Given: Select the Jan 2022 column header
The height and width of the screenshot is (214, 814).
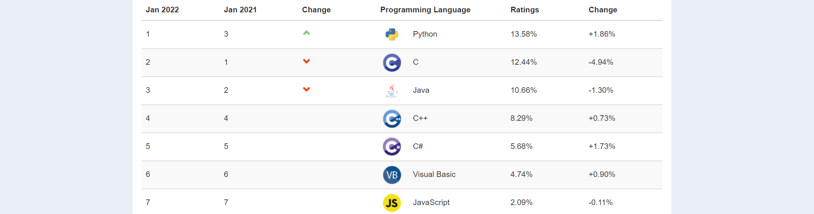Looking at the screenshot, I should 162,10.
